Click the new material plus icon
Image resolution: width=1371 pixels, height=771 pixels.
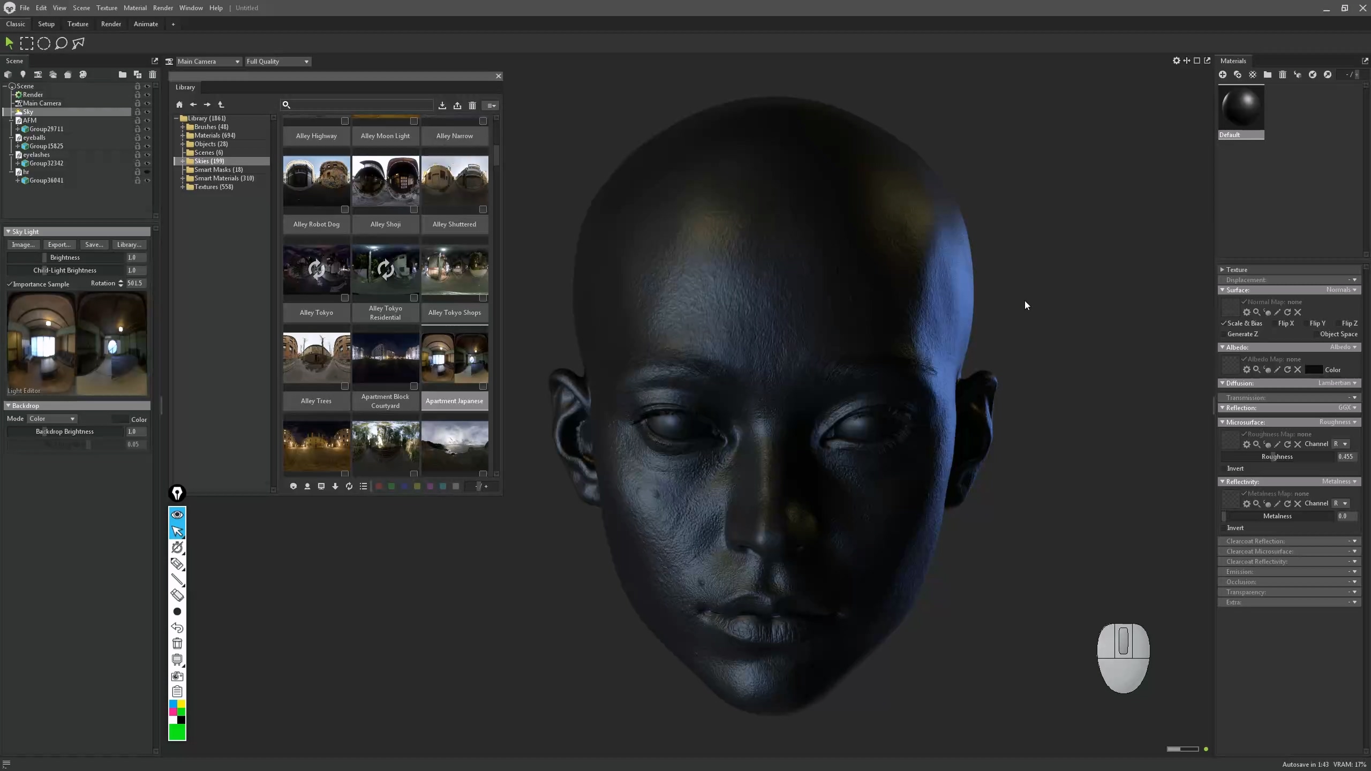coord(1223,75)
